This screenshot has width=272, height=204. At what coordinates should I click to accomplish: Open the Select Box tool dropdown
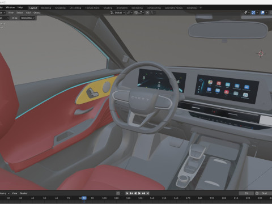pos(28,18)
